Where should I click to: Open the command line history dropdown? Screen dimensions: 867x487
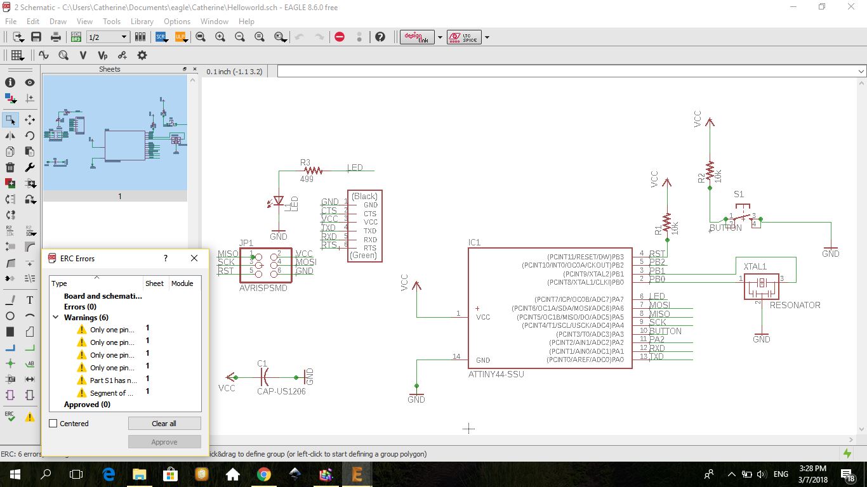(861, 72)
